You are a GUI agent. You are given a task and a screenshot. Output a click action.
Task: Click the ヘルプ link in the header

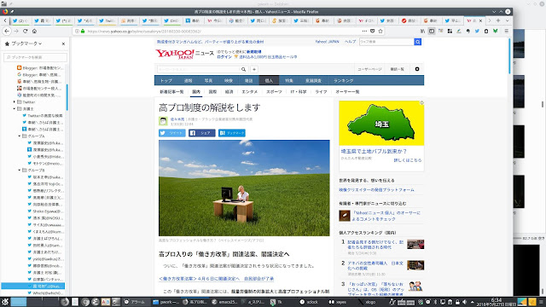[x=350, y=42]
